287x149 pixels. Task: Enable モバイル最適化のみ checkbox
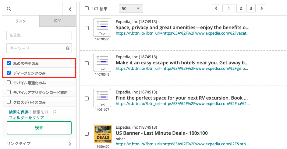[9, 83]
